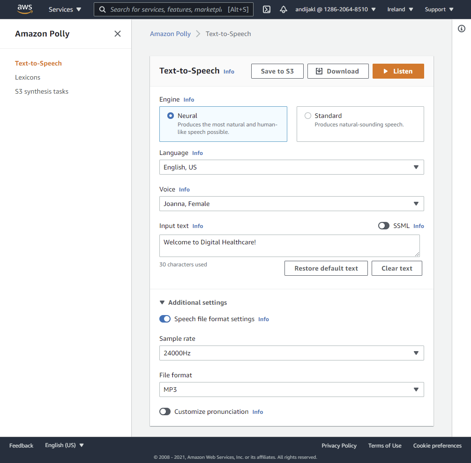Click Amazon Polly breadcrumb link
471x463 pixels.
[170, 34]
